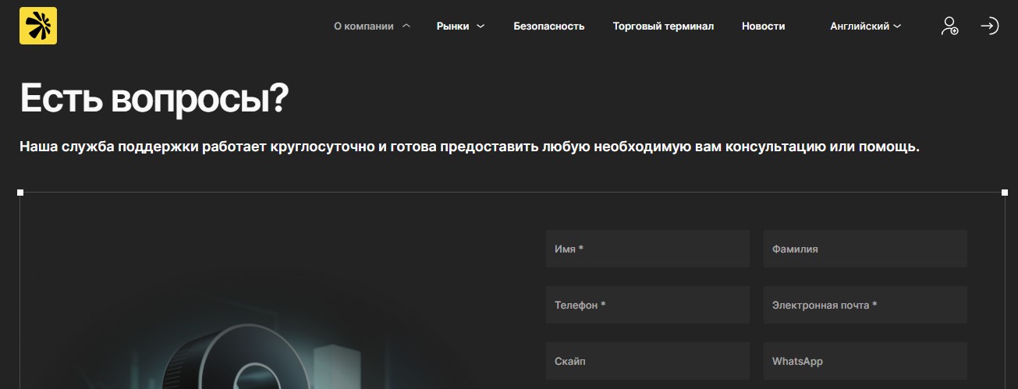Click the support service description text
Image resolution: width=1018 pixels, height=389 pixels.
(x=470, y=147)
